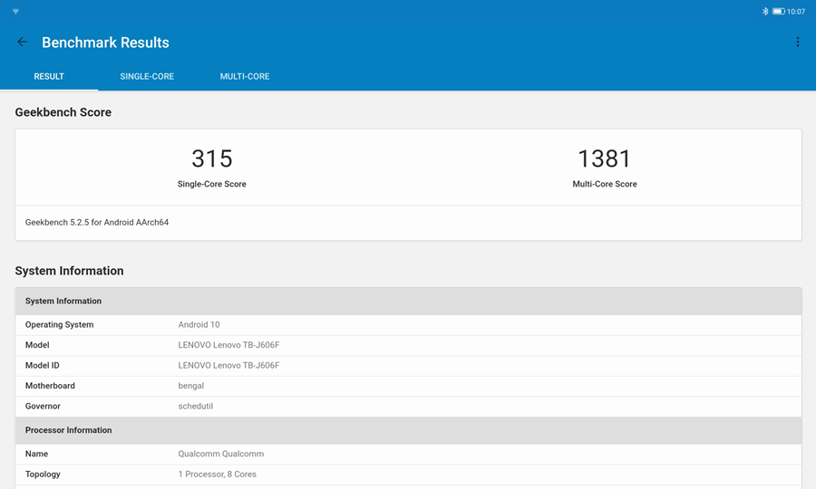816x489 pixels.
Task: Click the 10:07 clock in status bar
Action: coord(796,12)
